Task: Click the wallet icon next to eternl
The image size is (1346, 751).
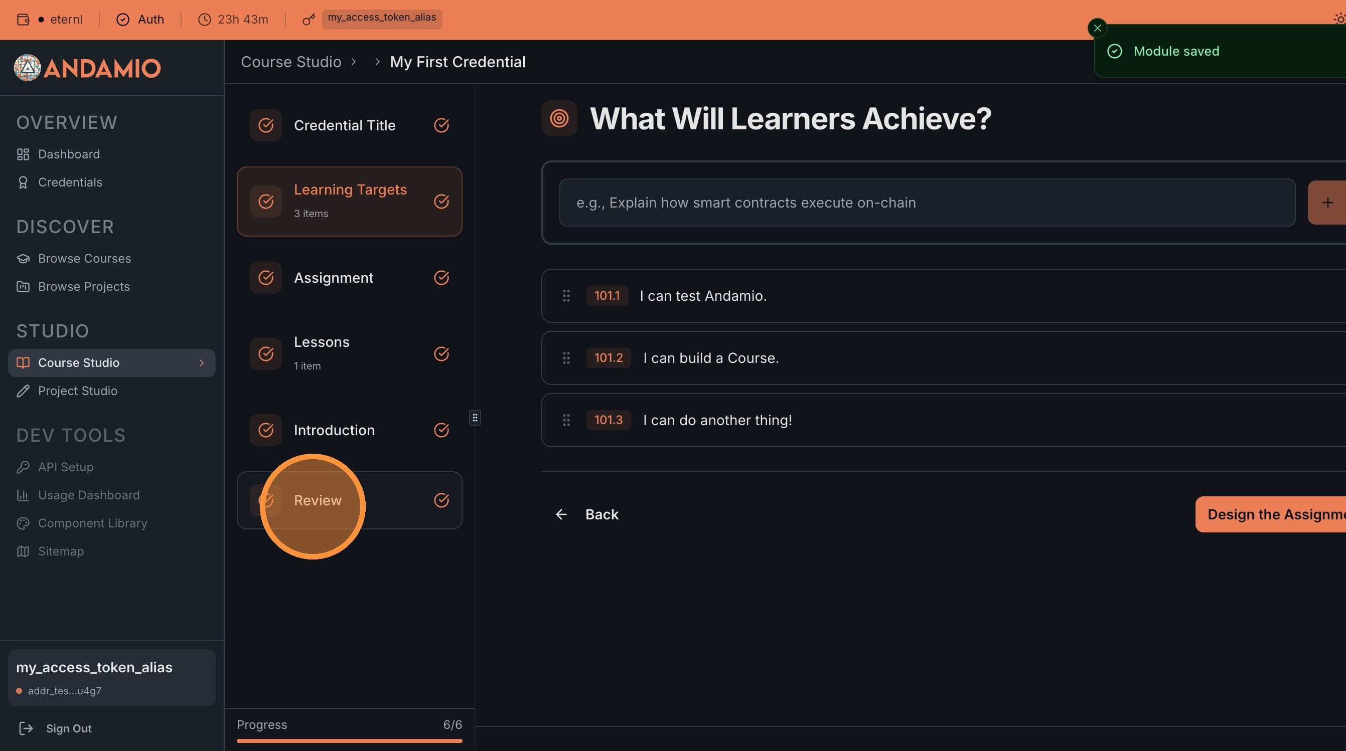Action: [x=23, y=20]
